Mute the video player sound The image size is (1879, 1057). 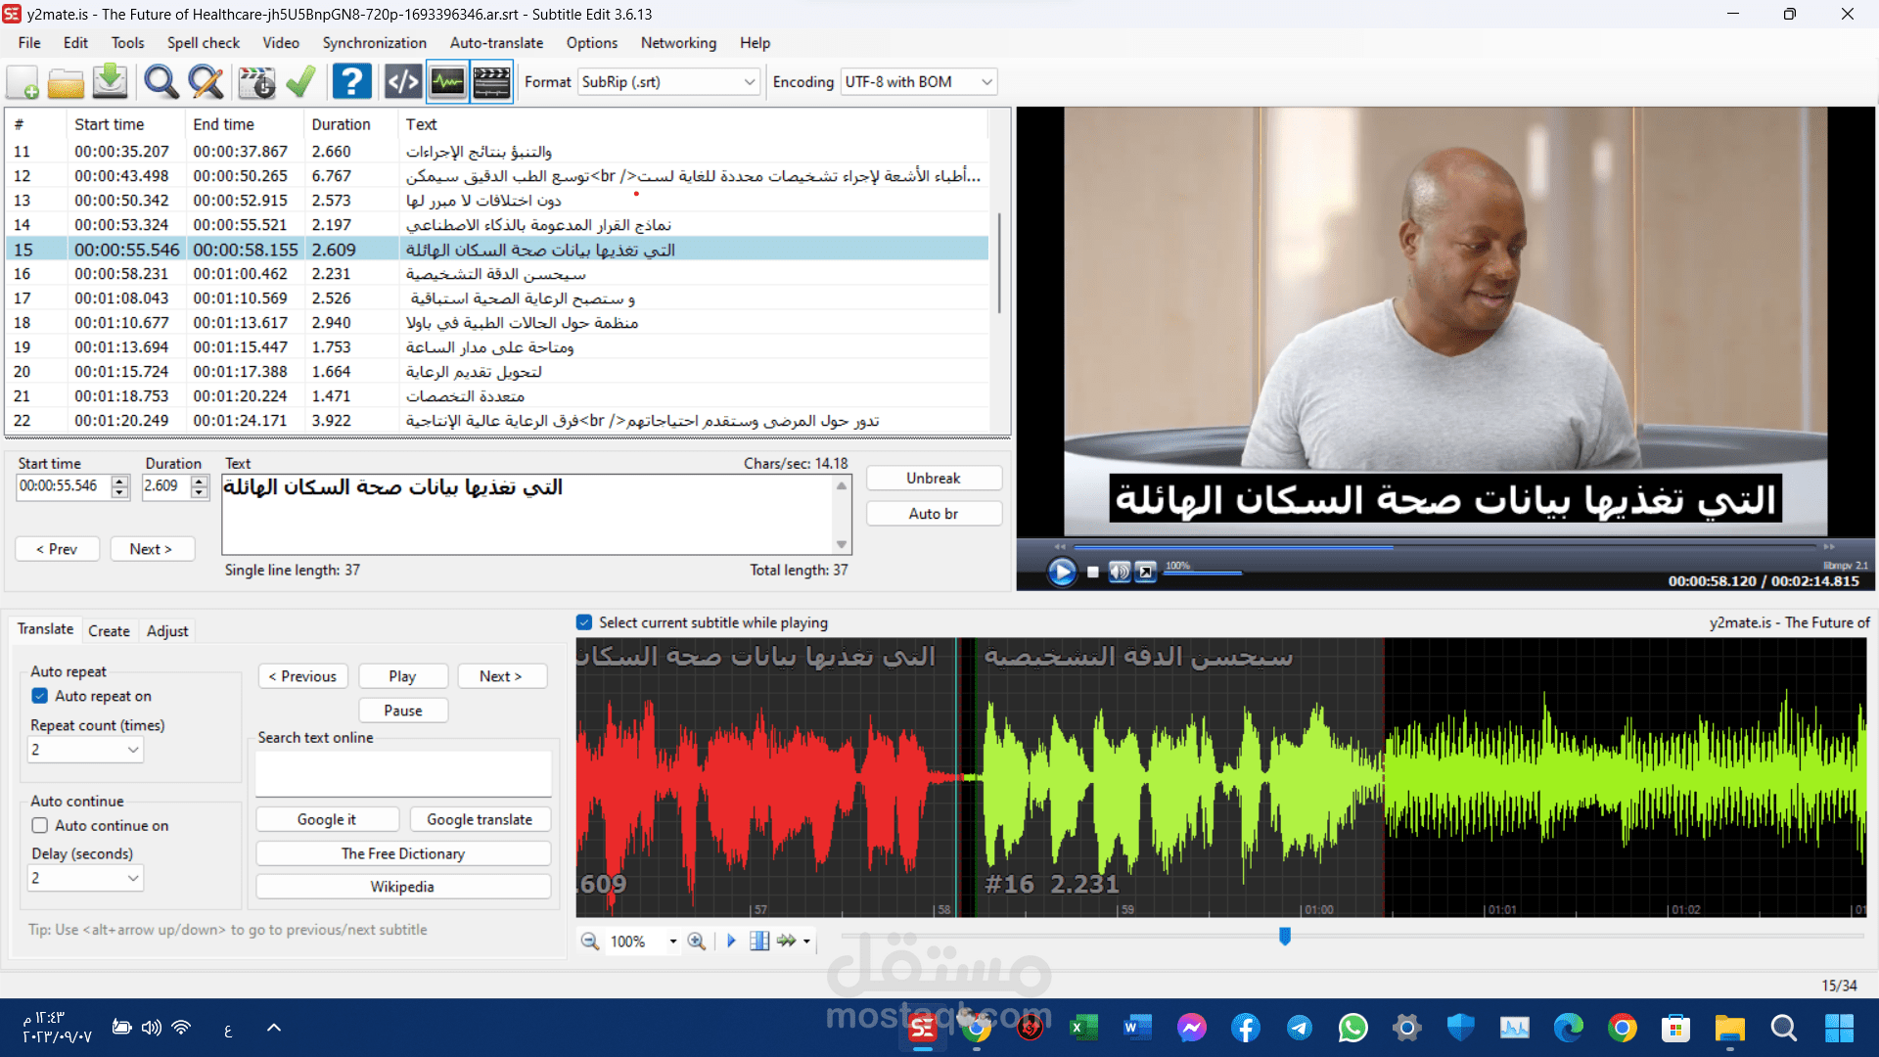1120,572
